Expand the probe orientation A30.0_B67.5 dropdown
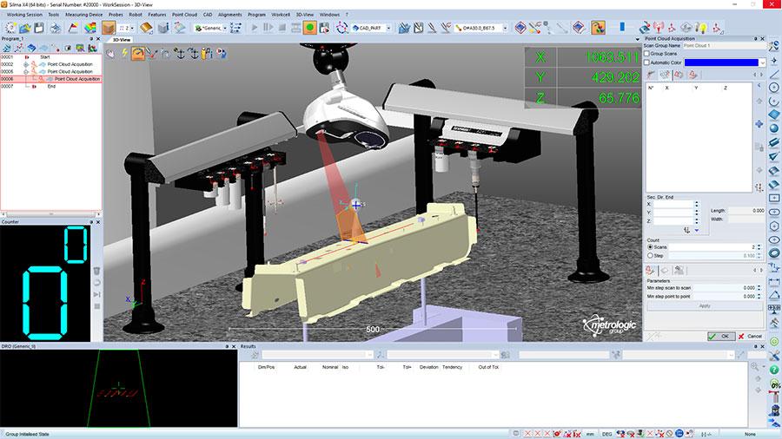 tap(507, 28)
